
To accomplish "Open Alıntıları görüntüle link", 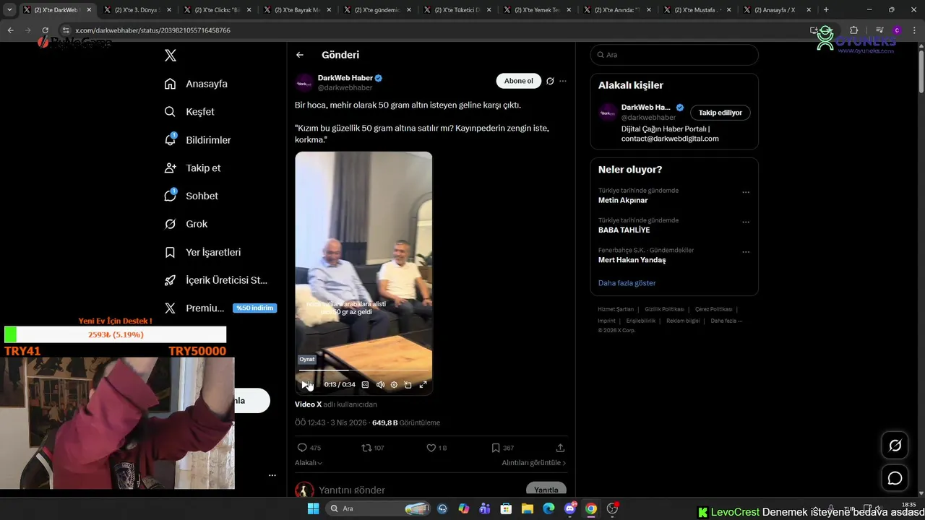I will point(534,463).
